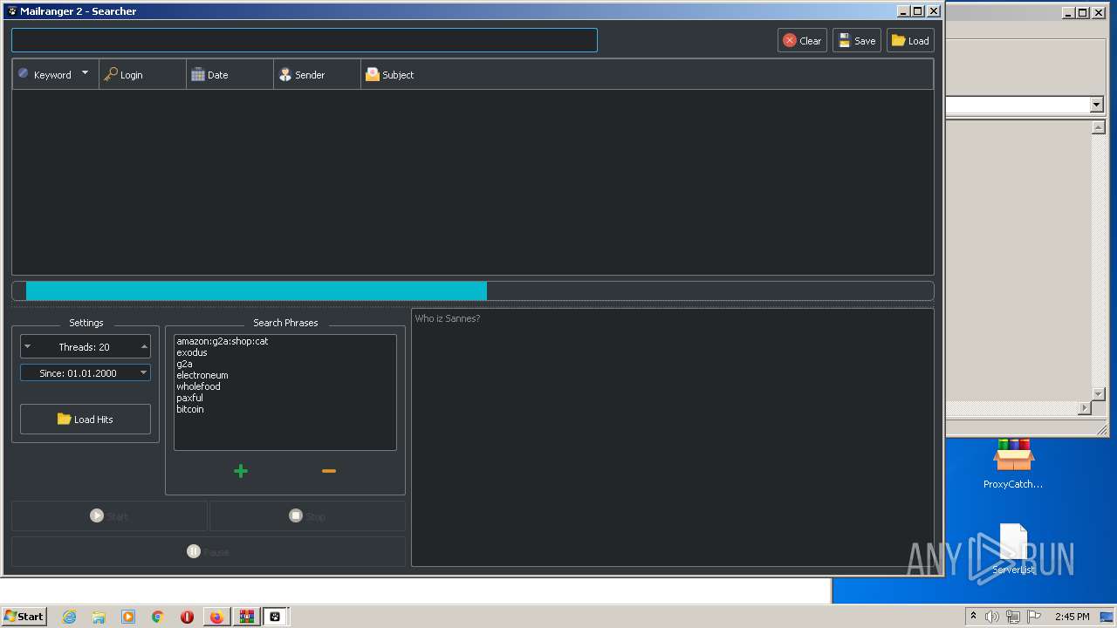The height and width of the screenshot is (628, 1117).
Task: Click the 2:45 PM clock
Action: click(1072, 617)
